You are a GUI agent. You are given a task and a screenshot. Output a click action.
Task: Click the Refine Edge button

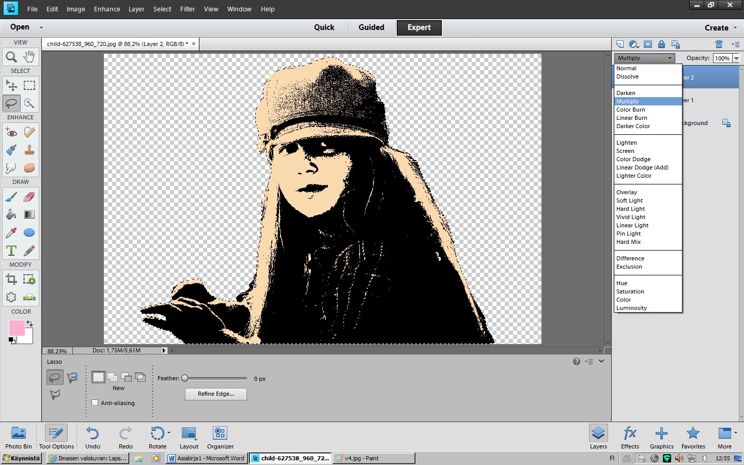(x=215, y=394)
